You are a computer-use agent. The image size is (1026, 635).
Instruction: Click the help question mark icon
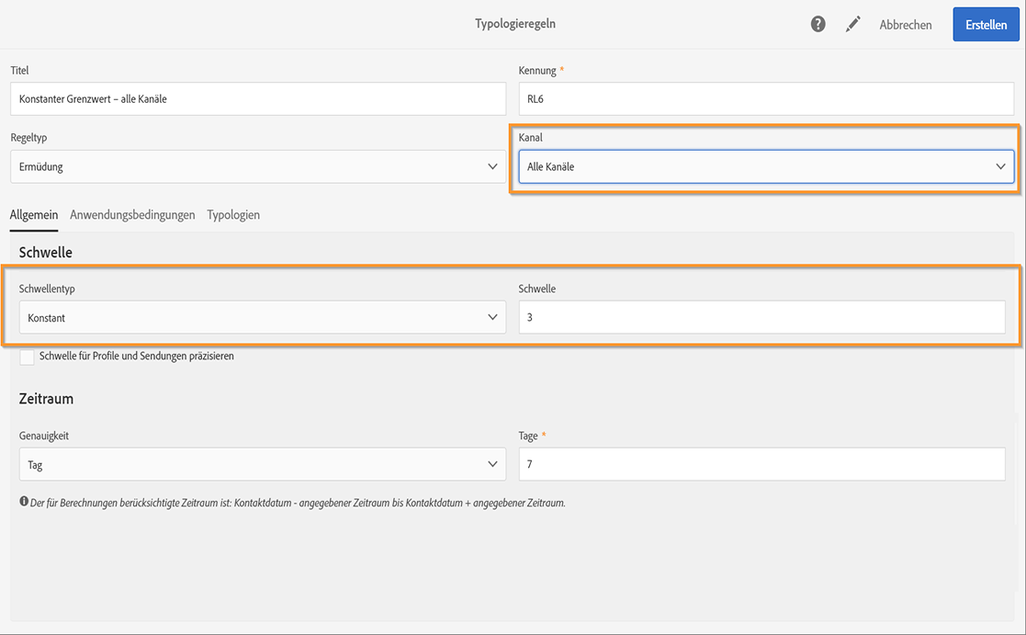(x=817, y=25)
